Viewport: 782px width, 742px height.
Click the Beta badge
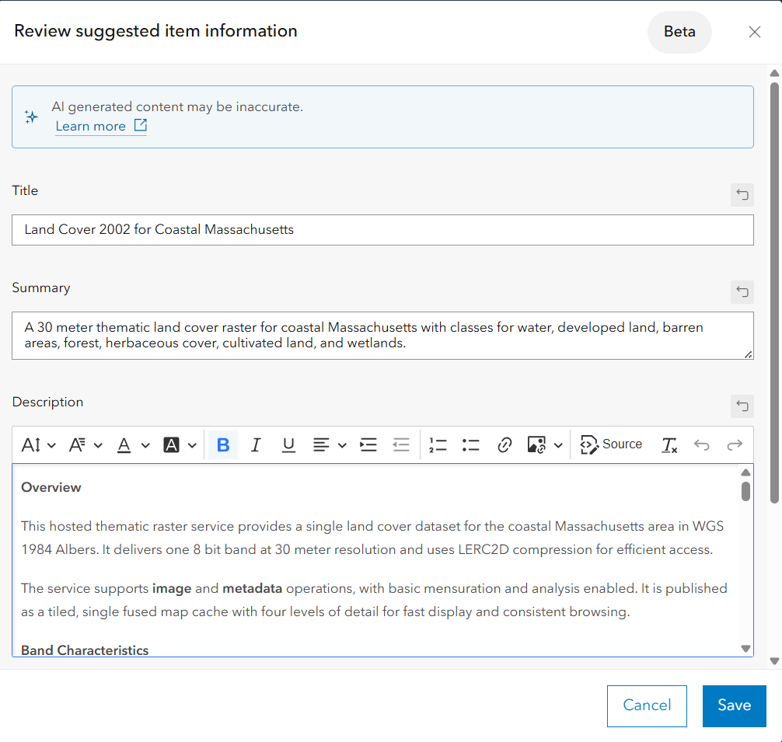(679, 31)
